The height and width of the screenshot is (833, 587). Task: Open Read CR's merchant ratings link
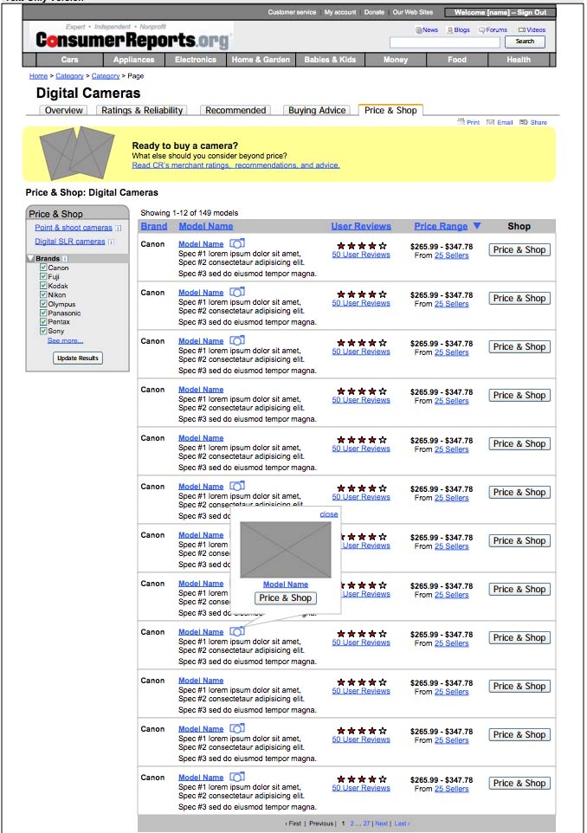coord(235,165)
